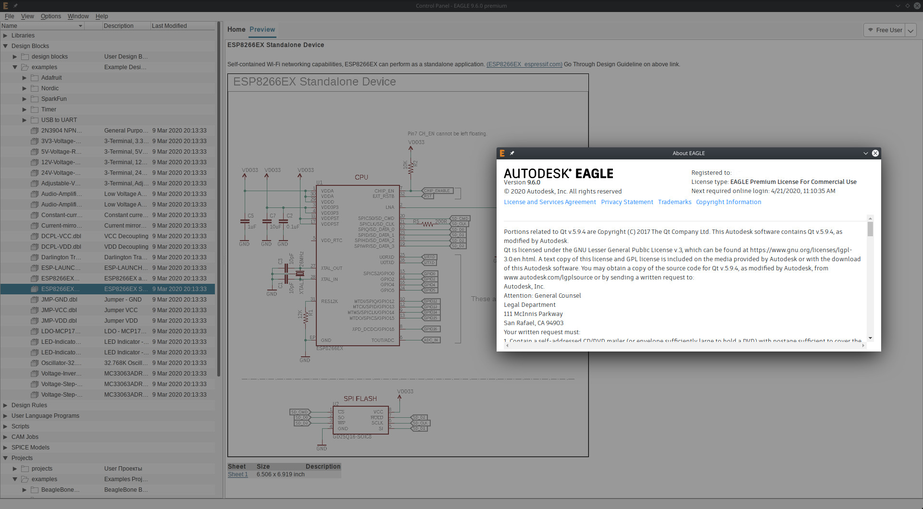Sort by the Last Modified column header
Image resolution: width=923 pixels, height=509 pixels.
[183, 26]
